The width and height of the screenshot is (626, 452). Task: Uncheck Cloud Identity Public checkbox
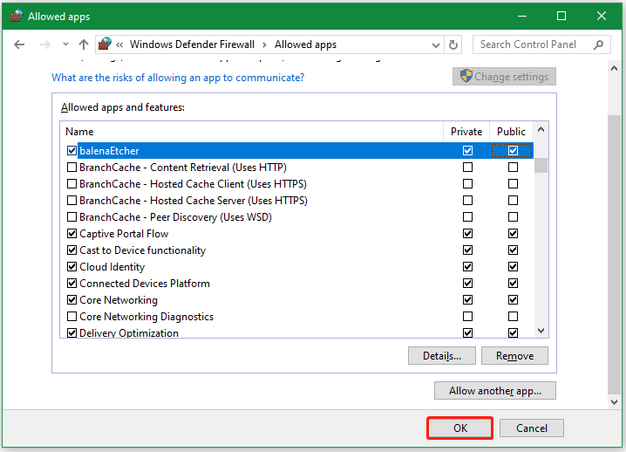click(513, 266)
